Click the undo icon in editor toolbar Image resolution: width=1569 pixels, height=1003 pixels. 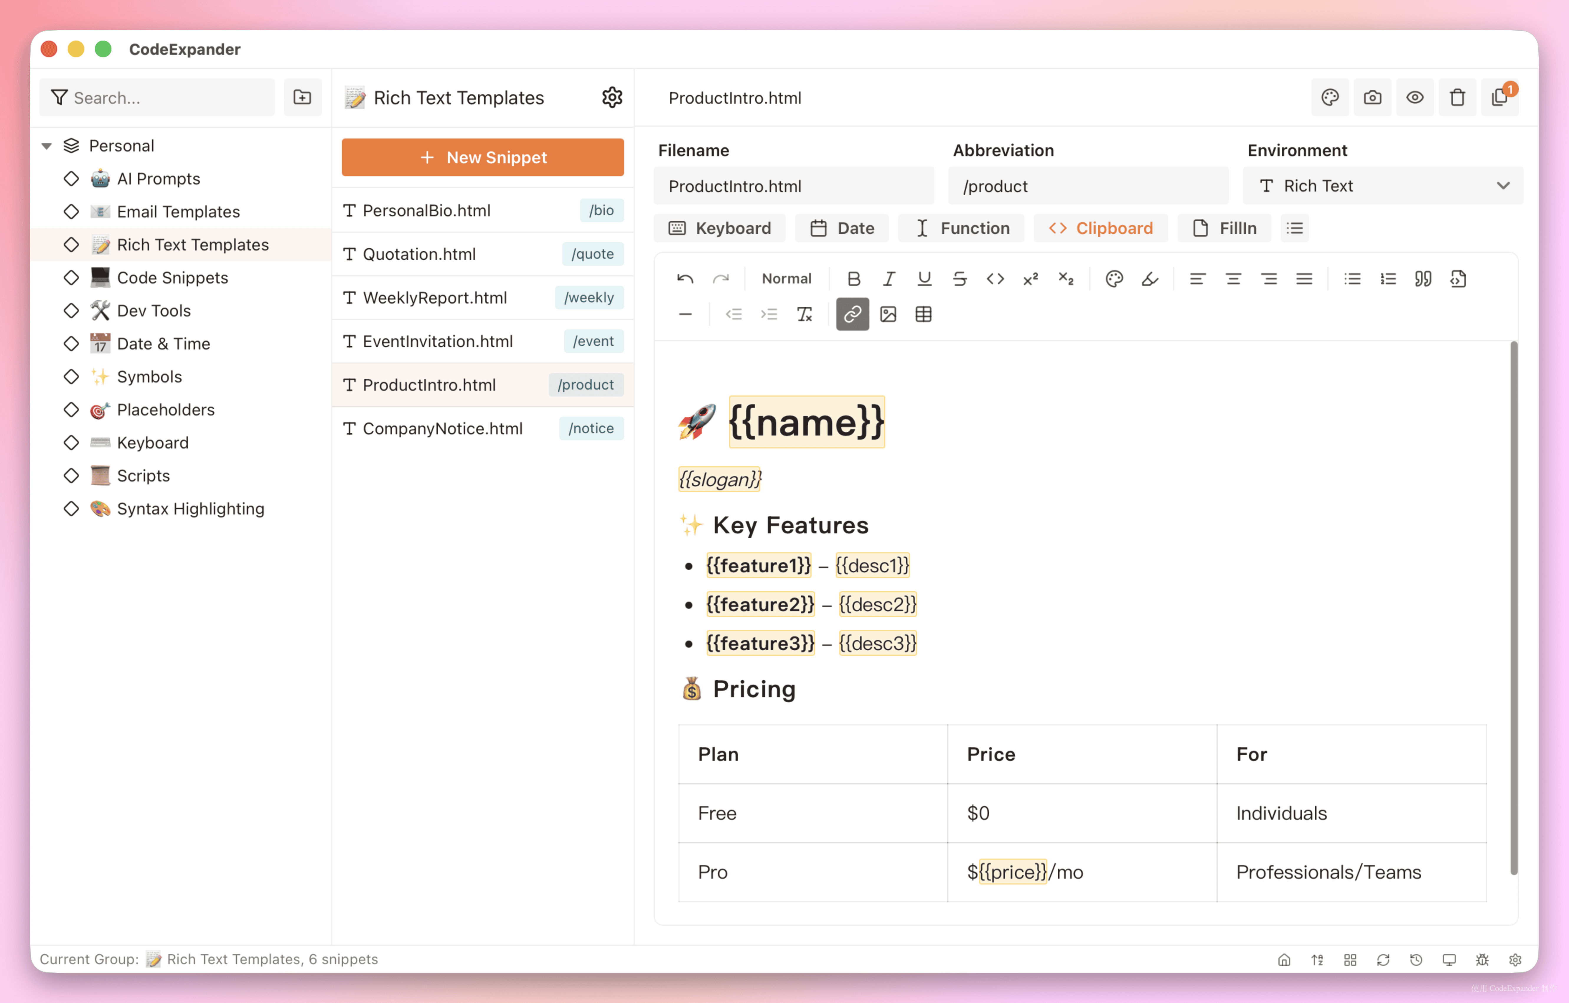click(x=685, y=279)
